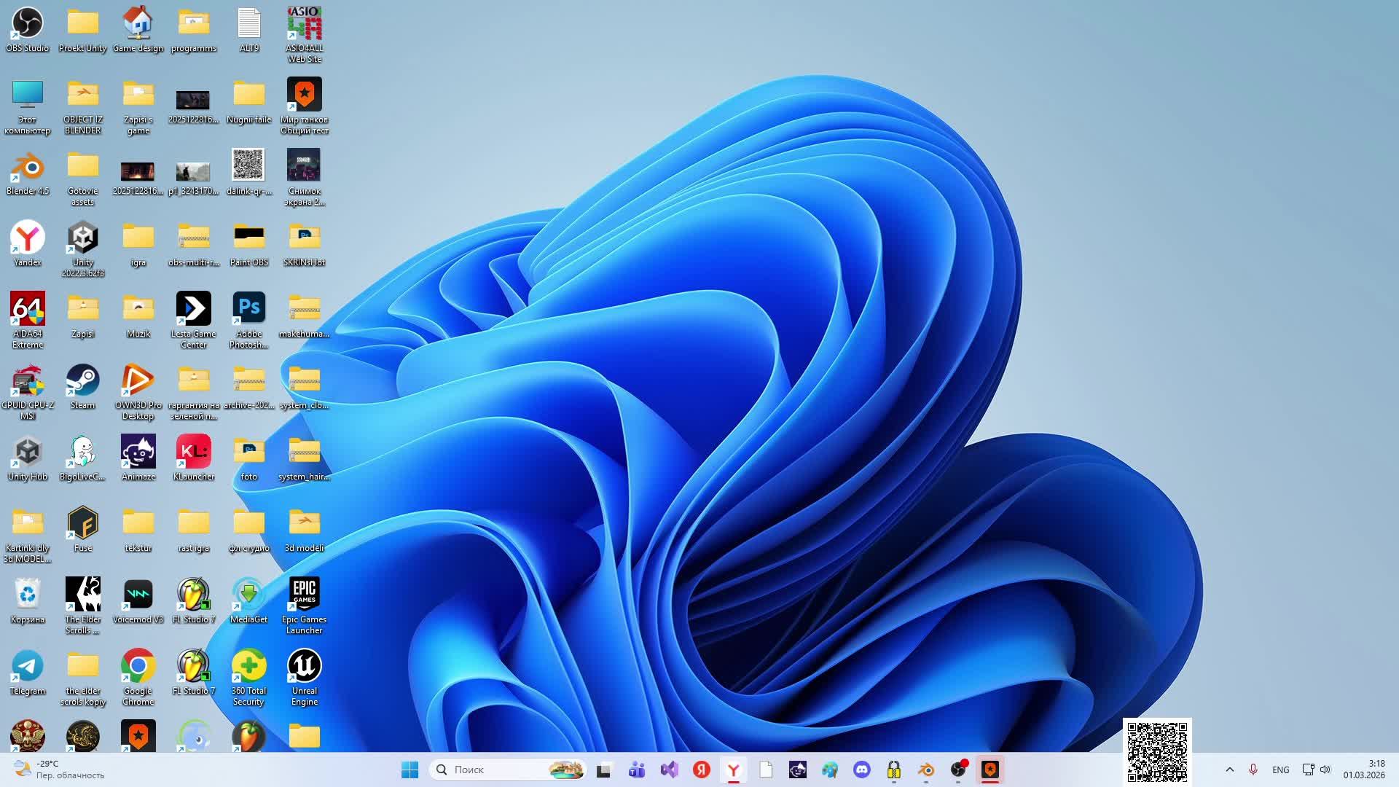
Task: Select the Adobe Photoshop shortcut
Action: tap(248, 310)
